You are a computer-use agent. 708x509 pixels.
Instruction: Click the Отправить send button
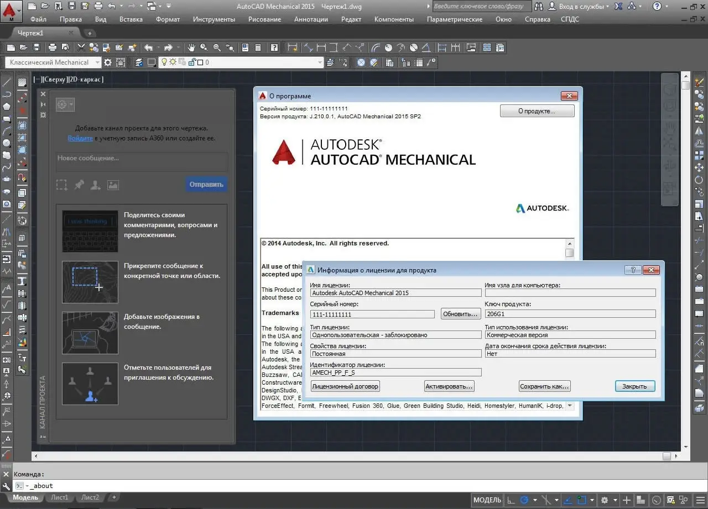[x=206, y=185]
